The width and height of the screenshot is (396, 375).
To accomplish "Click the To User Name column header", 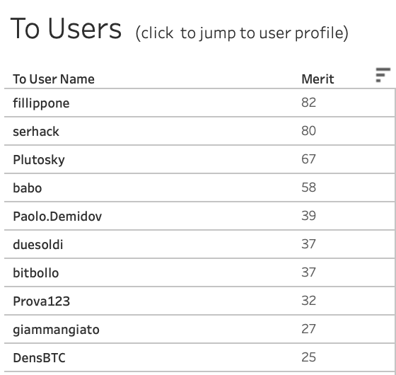I will 54,79.
